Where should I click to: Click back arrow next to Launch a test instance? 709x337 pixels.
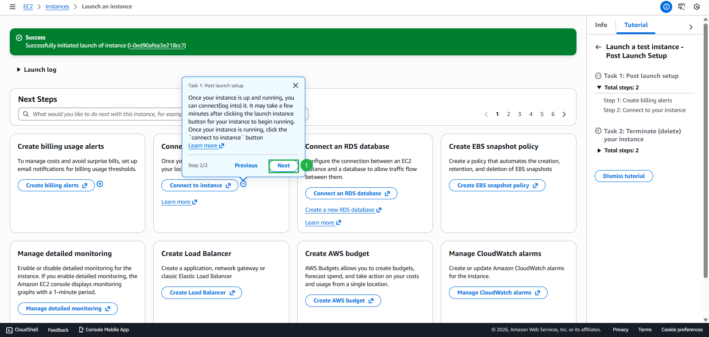pyautogui.click(x=598, y=47)
